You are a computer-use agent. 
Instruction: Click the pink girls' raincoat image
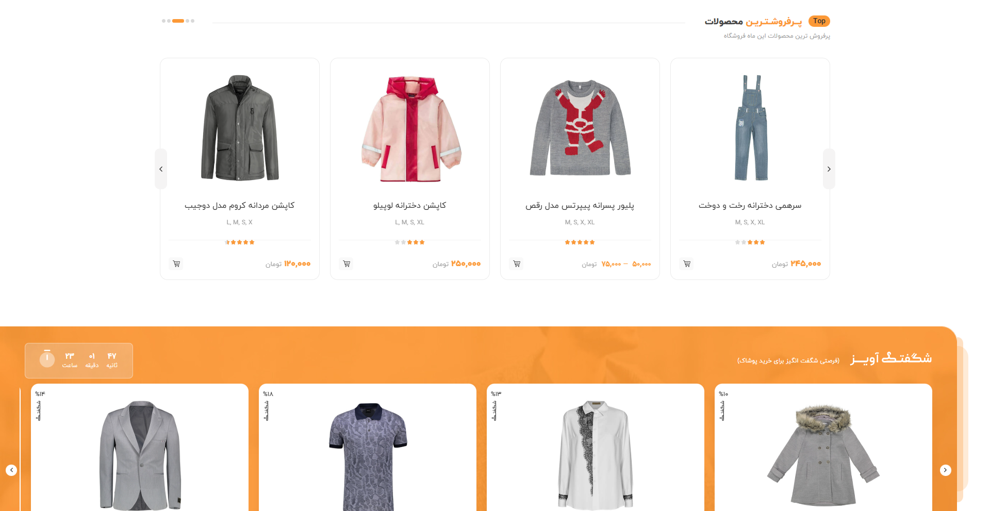(410, 129)
